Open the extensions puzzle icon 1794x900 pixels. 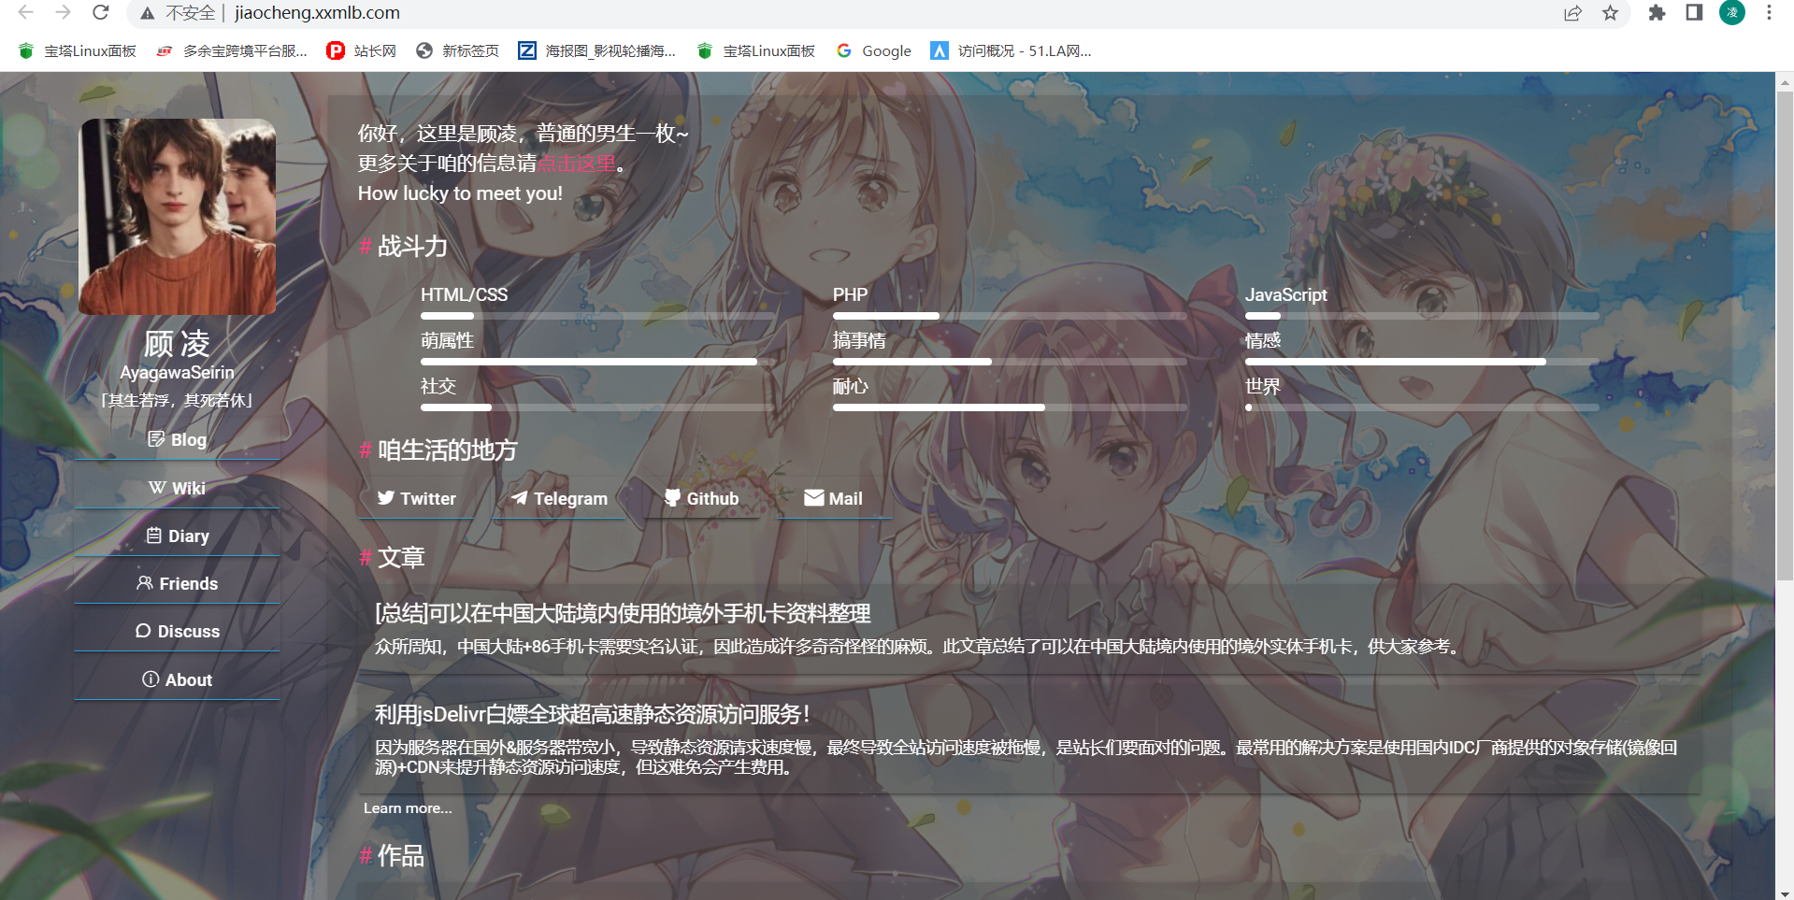[1657, 13]
